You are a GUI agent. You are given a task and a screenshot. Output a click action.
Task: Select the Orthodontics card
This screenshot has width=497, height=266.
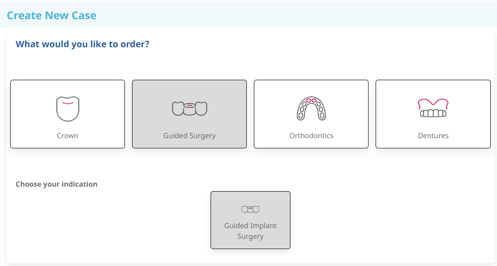coord(311,114)
